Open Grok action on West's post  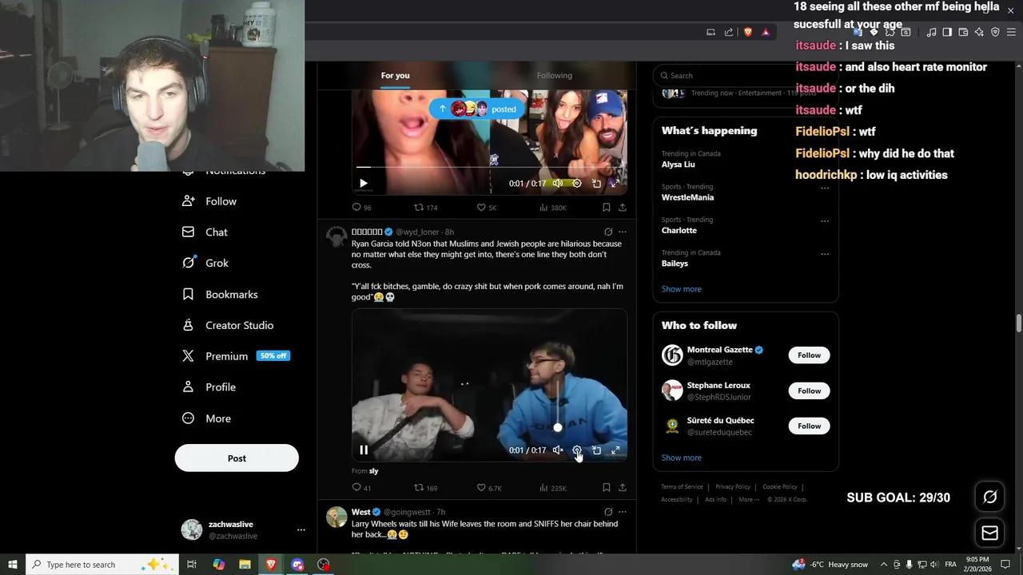[608, 512]
